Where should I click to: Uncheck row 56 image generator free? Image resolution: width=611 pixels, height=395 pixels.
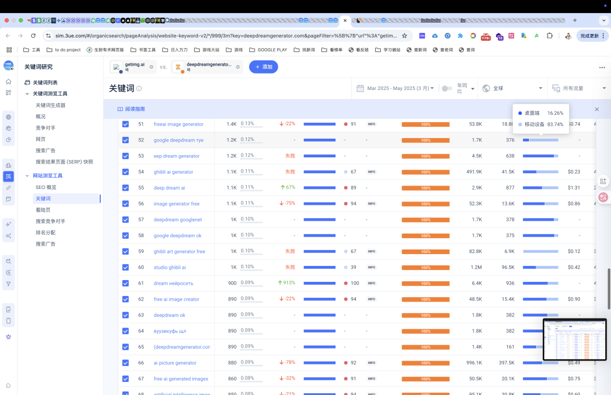pyautogui.click(x=126, y=204)
